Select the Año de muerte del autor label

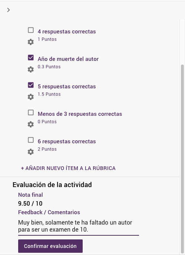tap(68, 59)
